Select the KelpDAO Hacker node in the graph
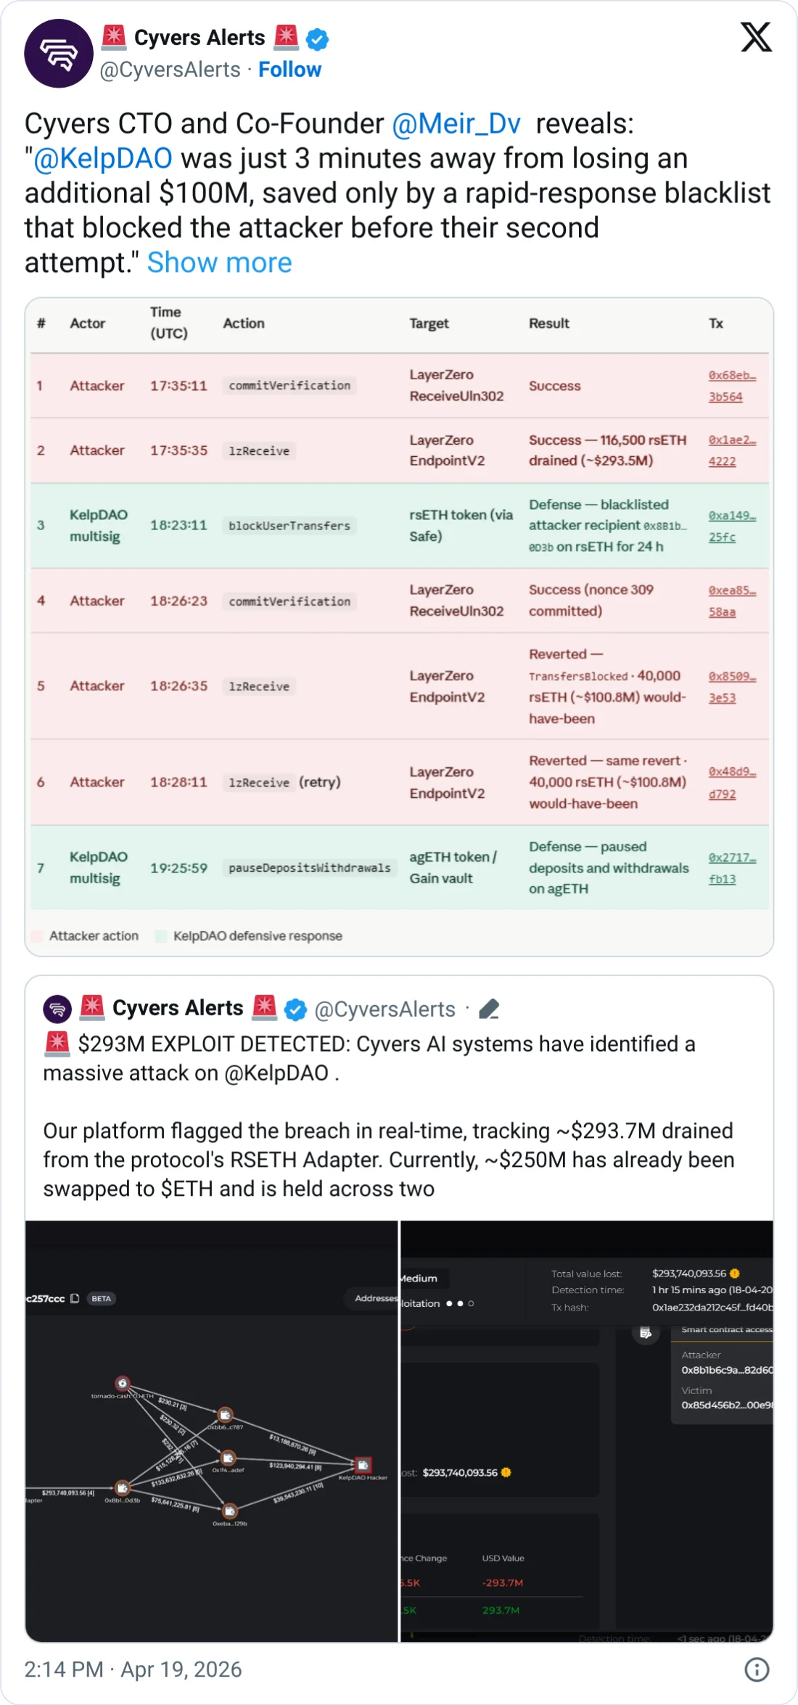The image size is (798, 1705). click(363, 1465)
